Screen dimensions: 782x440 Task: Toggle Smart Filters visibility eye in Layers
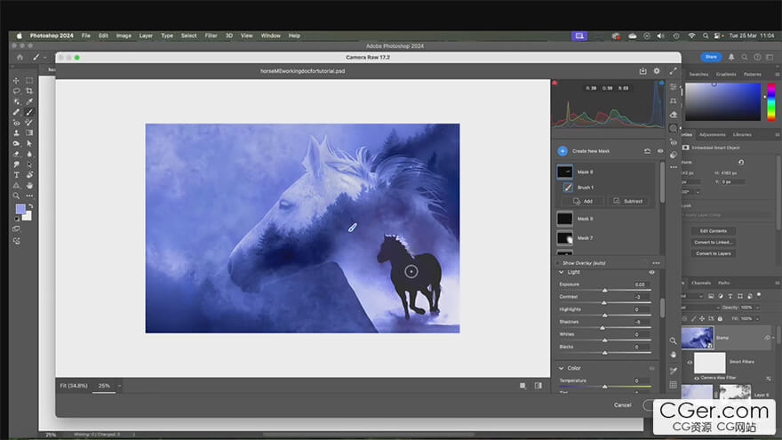click(x=690, y=362)
